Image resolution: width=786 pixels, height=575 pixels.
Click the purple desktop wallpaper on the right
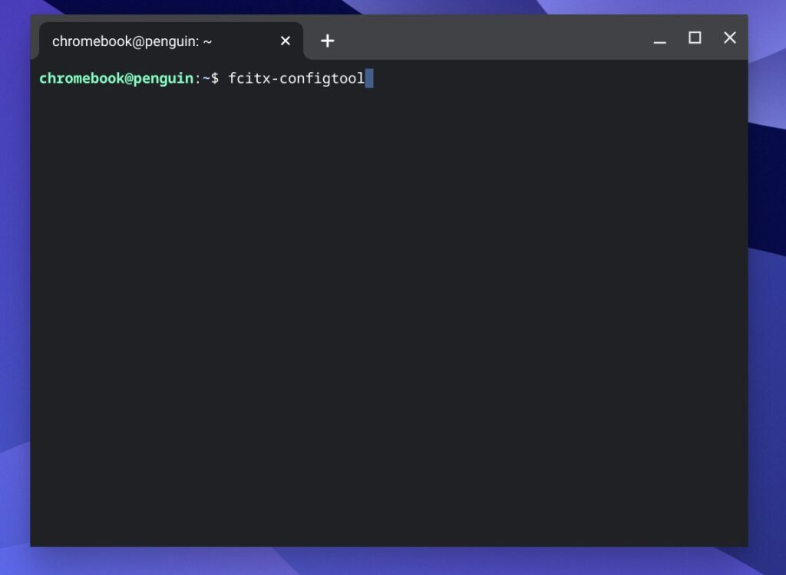768,307
